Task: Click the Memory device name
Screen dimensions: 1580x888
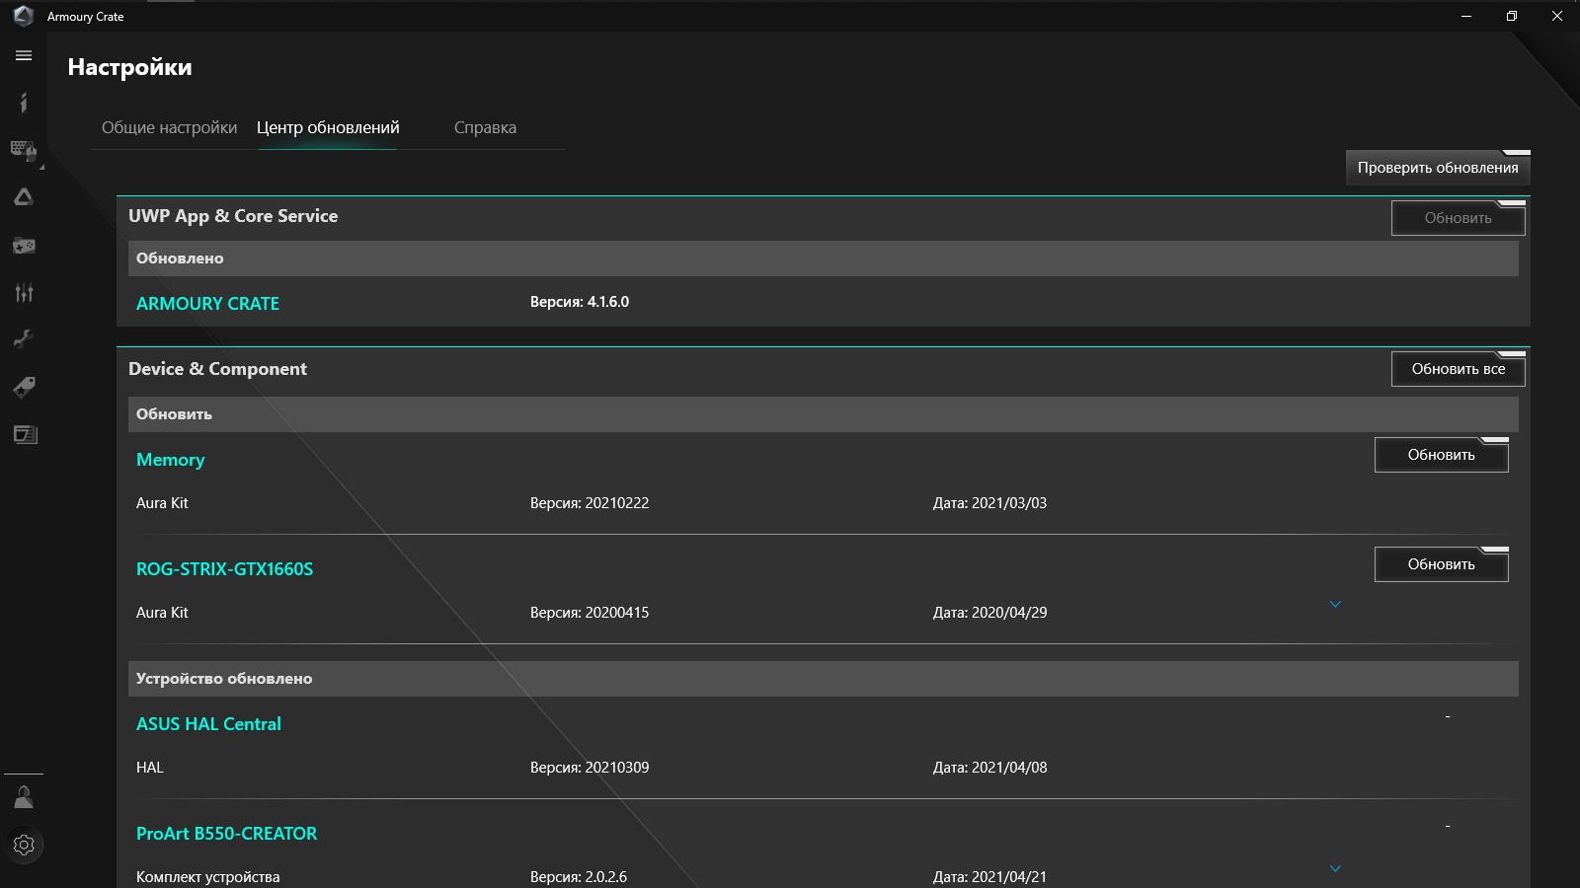Action: (x=170, y=460)
